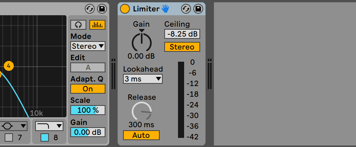Save the EQ preset with the disk icon
Viewport: 356px width, 147px height.
(102, 9)
